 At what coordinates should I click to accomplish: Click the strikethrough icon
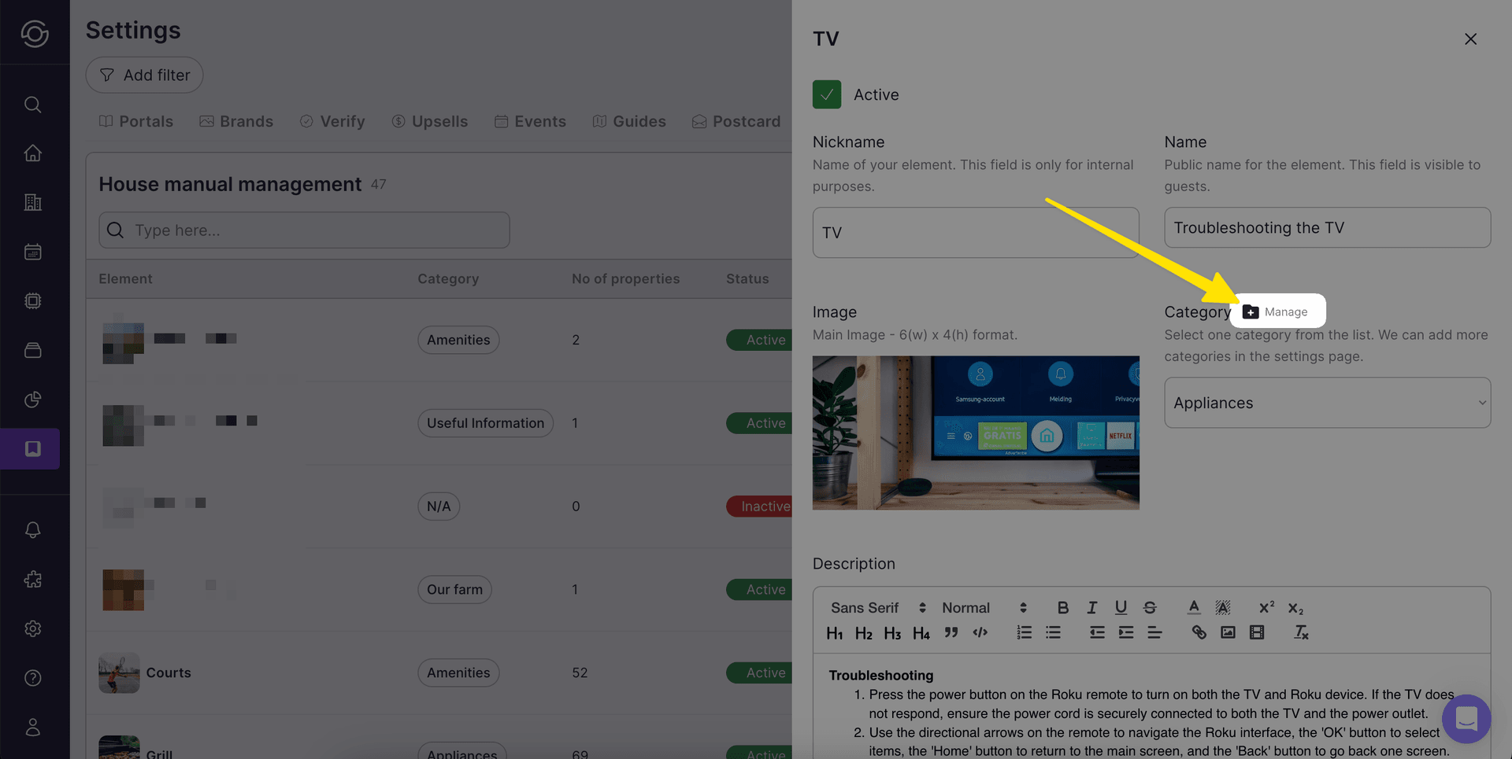click(1150, 607)
